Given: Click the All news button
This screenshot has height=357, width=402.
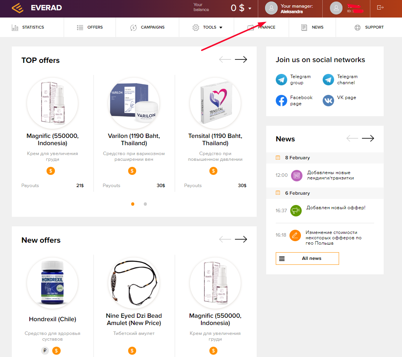Looking at the screenshot, I should tap(307, 258).
